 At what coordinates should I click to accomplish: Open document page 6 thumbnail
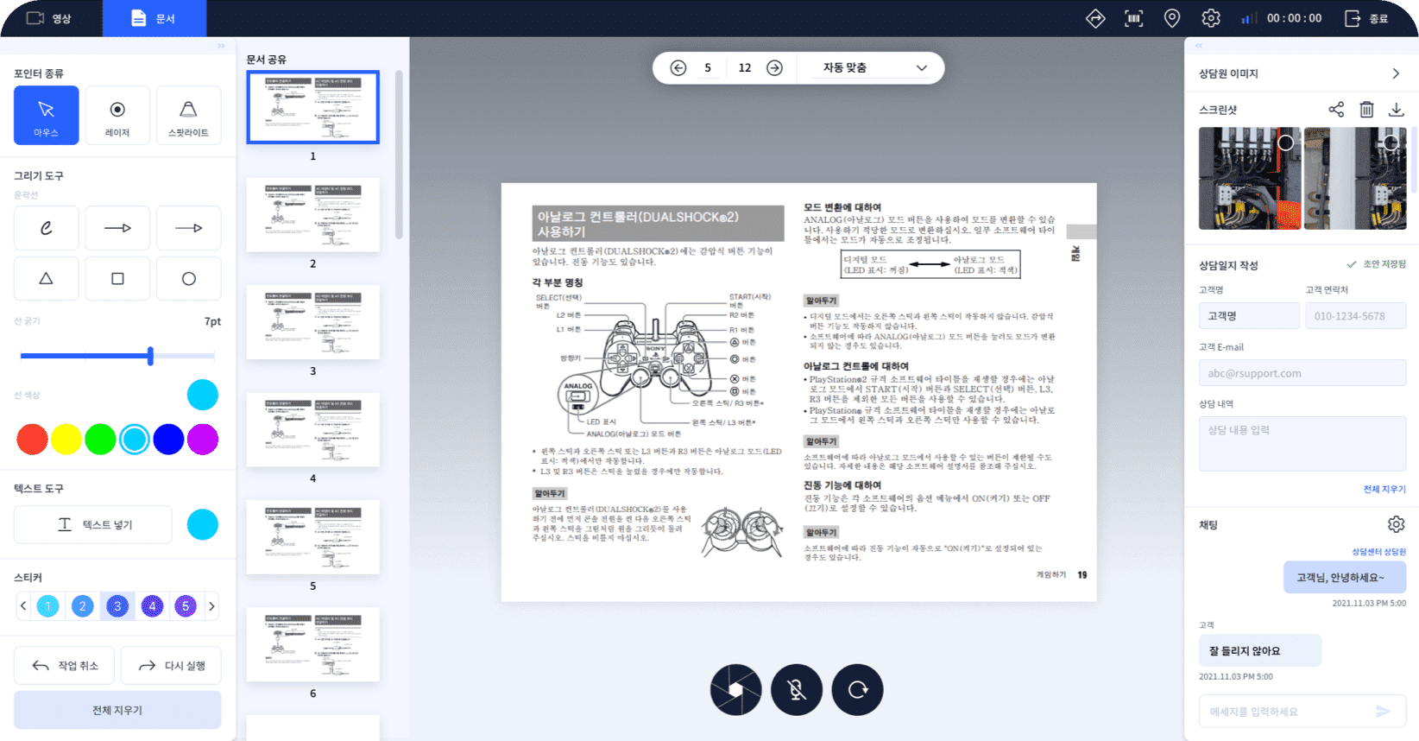[312, 644]
